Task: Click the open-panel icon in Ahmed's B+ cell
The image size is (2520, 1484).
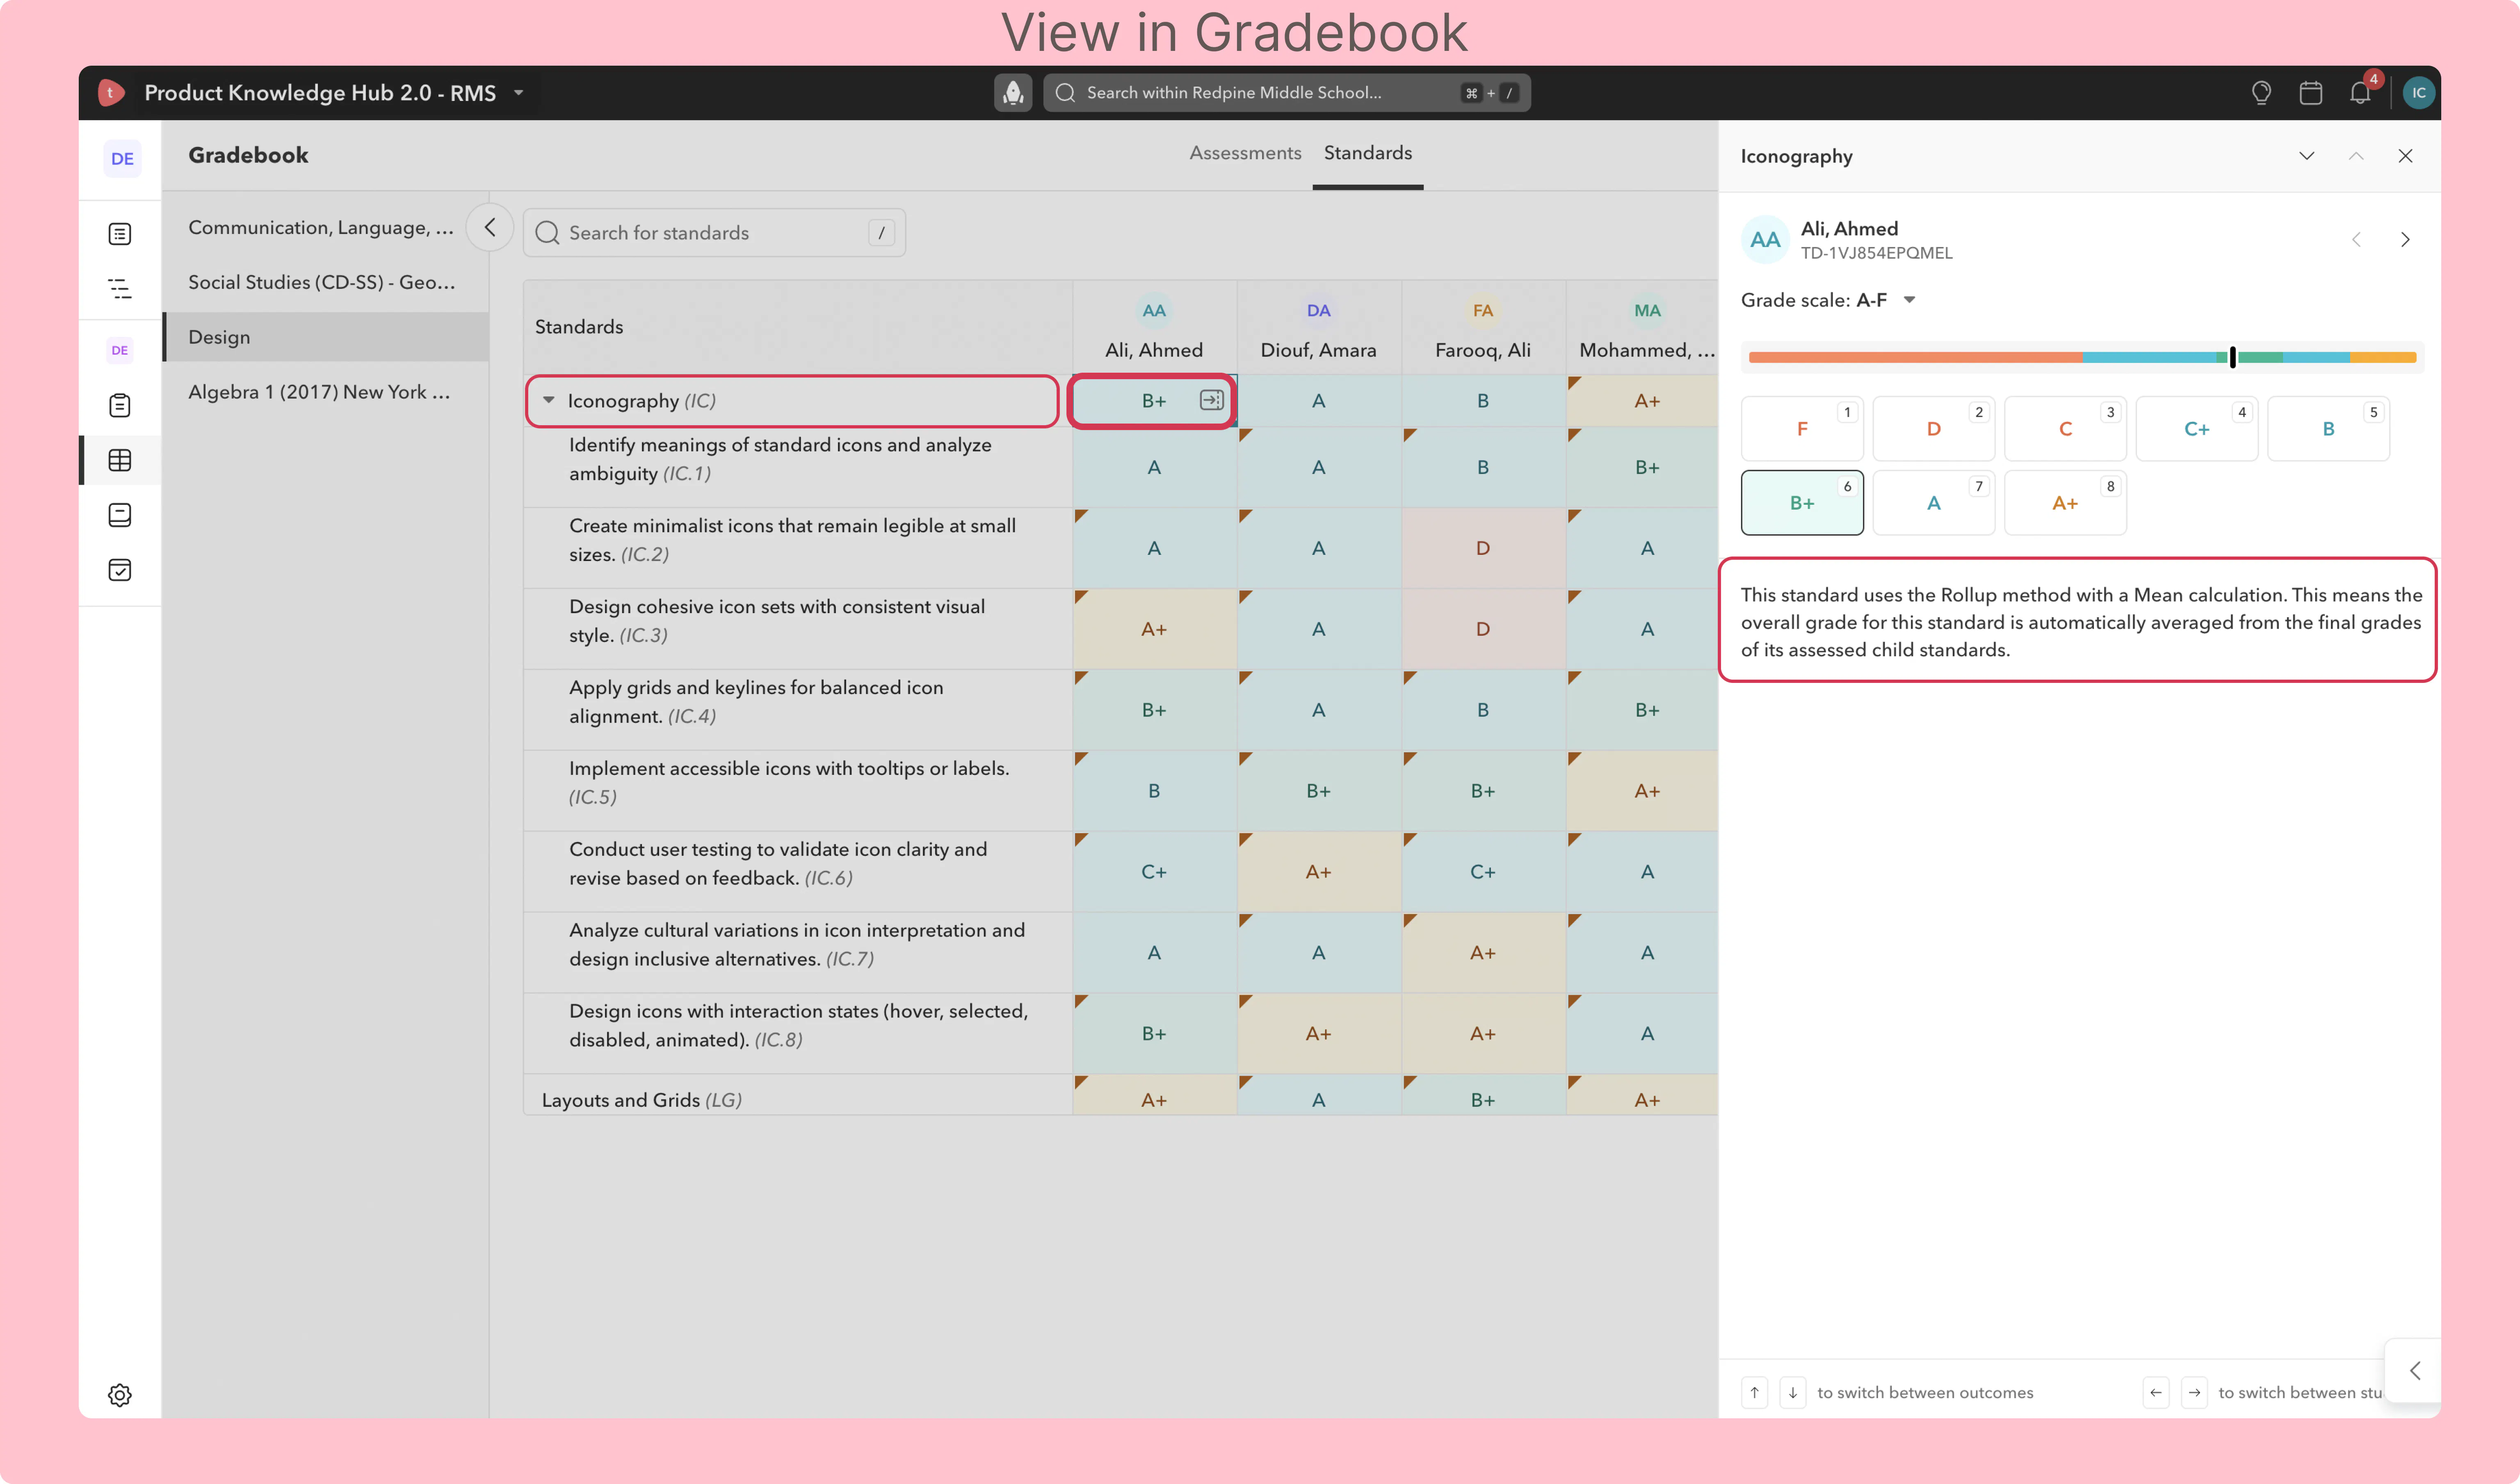Action: coord(1211,400)
